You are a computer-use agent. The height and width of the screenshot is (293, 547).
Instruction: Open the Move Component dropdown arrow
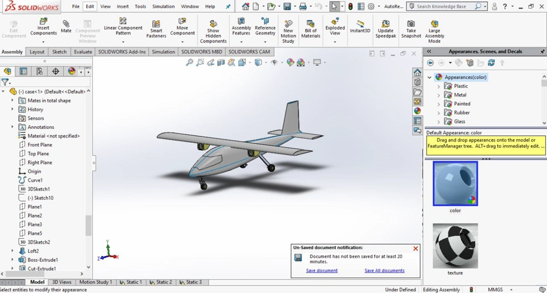182,42
